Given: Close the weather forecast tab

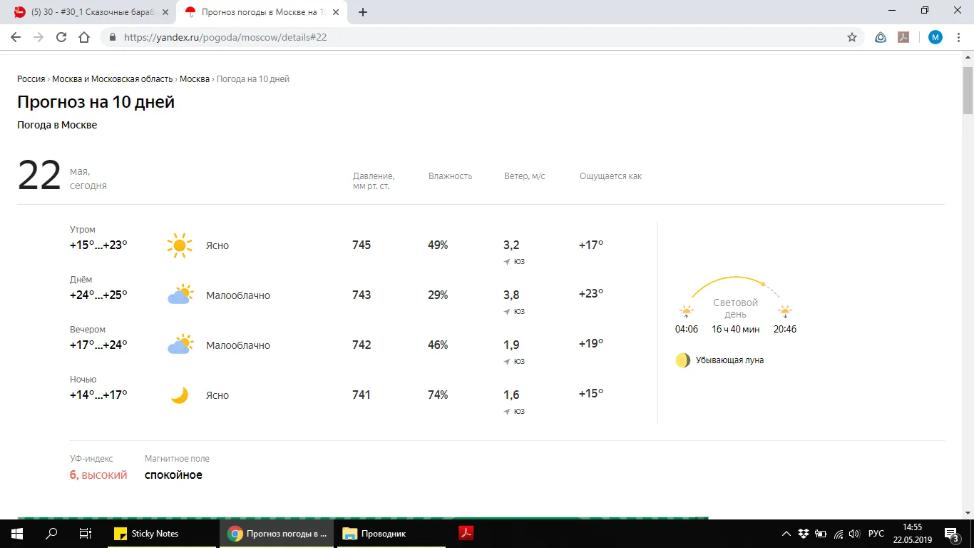Looking at the screenshot, I should click(336, 12).
